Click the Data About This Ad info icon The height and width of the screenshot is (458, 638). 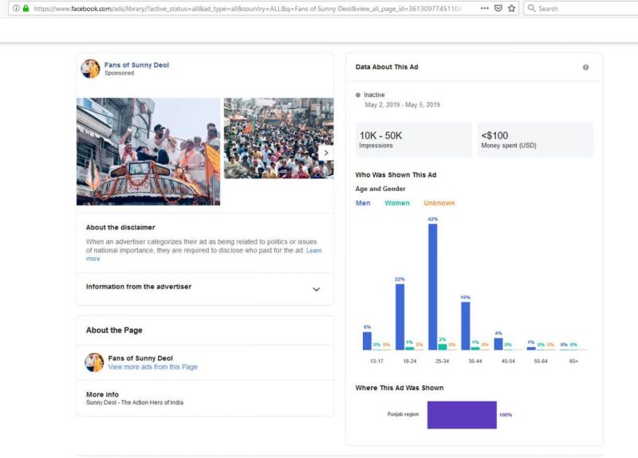(x=585, y=68)
